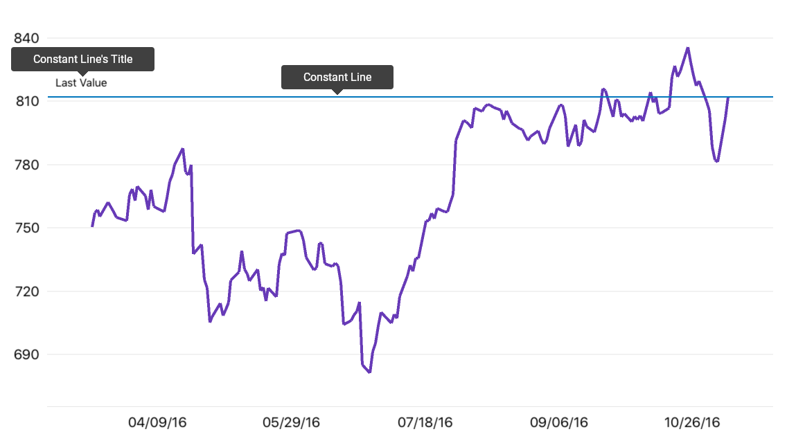Click the 750 y-axis label
787x443 pixels.
[26, 228]
